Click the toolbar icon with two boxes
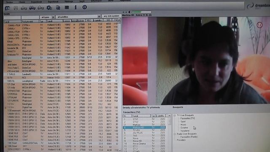The height and width of the screenshot is (152, 270). 32,8
